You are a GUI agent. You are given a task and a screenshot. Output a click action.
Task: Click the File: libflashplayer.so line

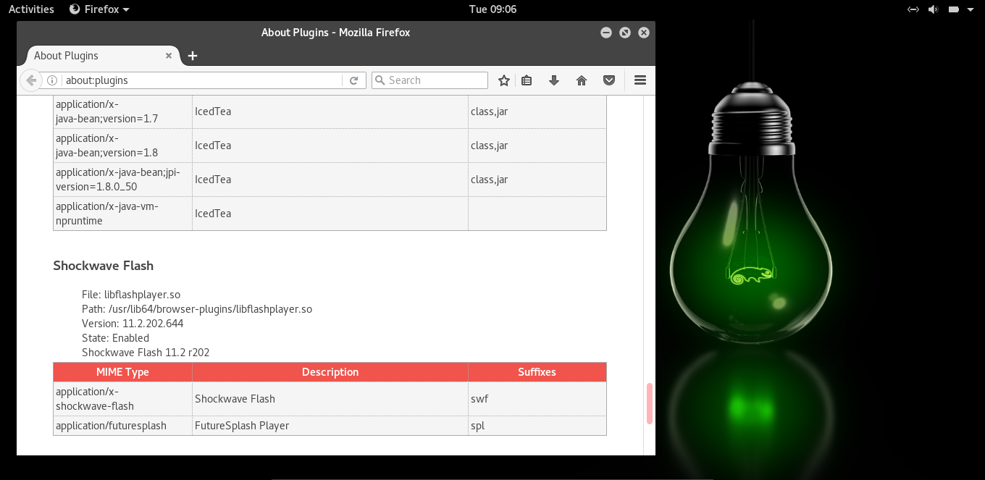131,295
